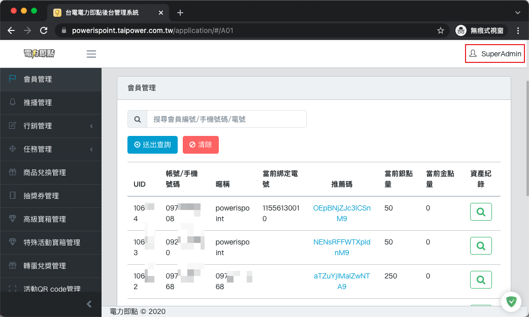The image size is (529, 317).
Task: Expand the 任務管理 submenu chevron
Action: 91,150
